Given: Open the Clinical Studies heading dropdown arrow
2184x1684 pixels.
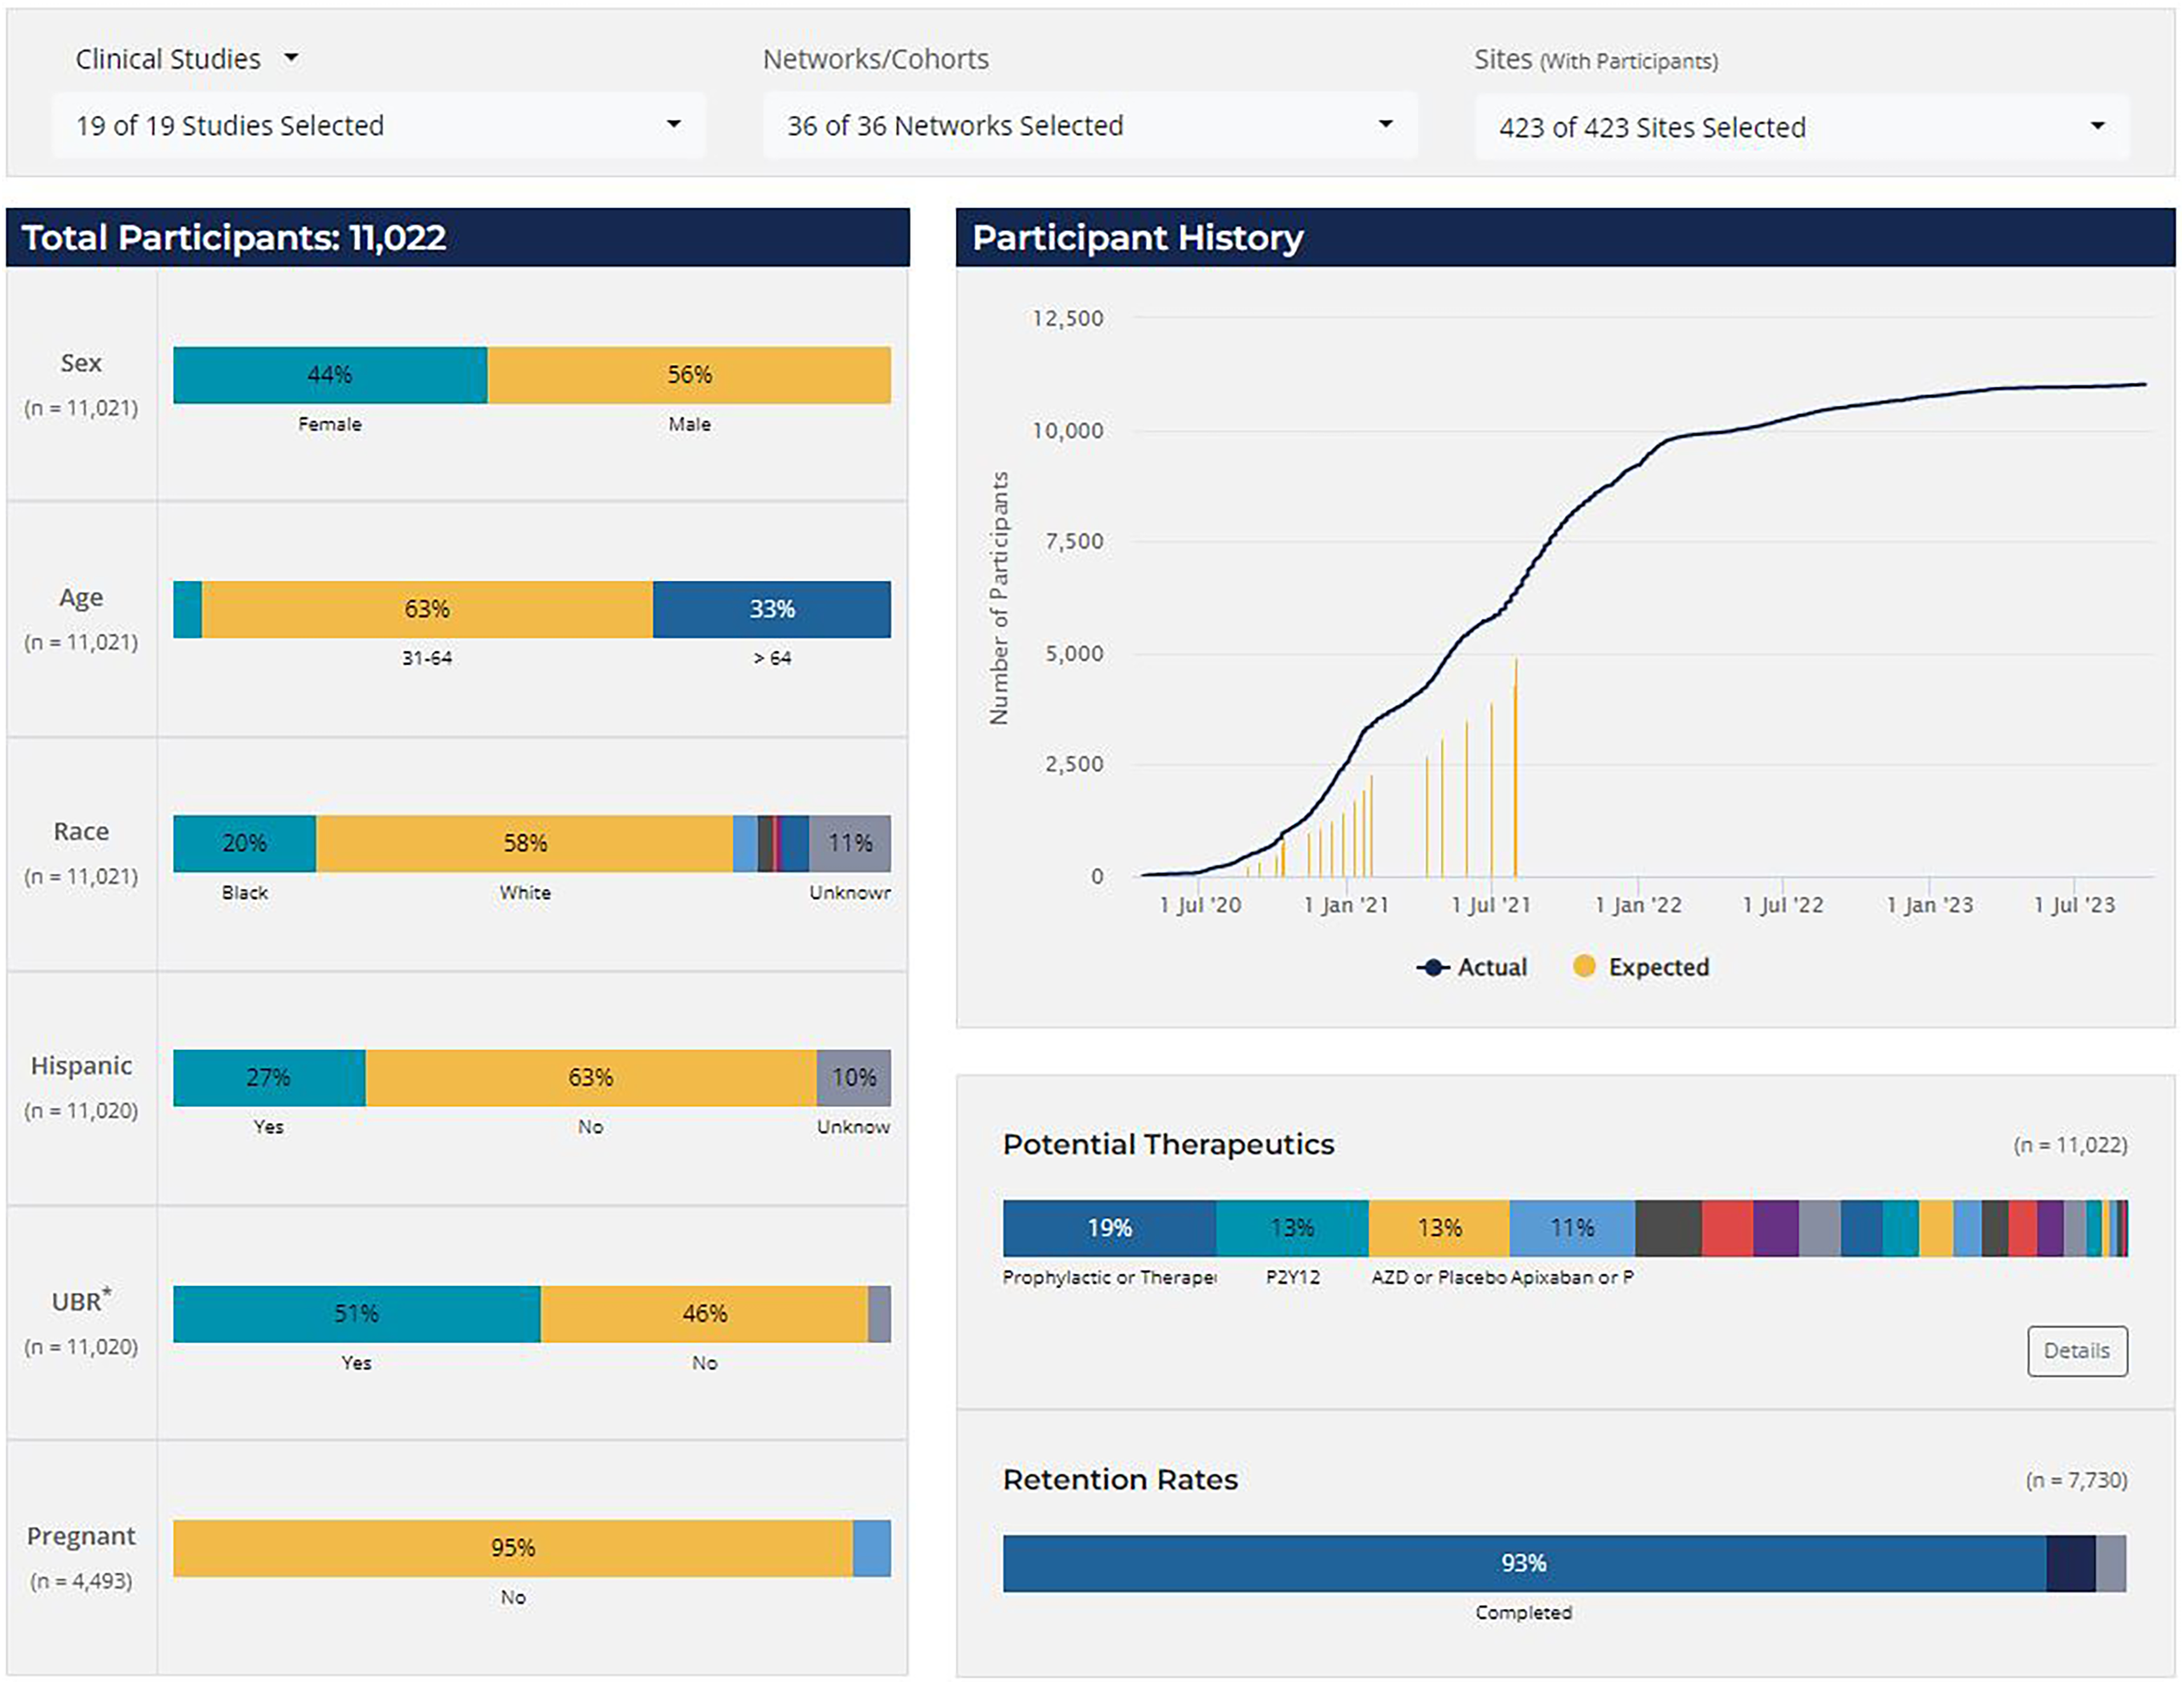Looking at the screenshot, I should [291, 58].
